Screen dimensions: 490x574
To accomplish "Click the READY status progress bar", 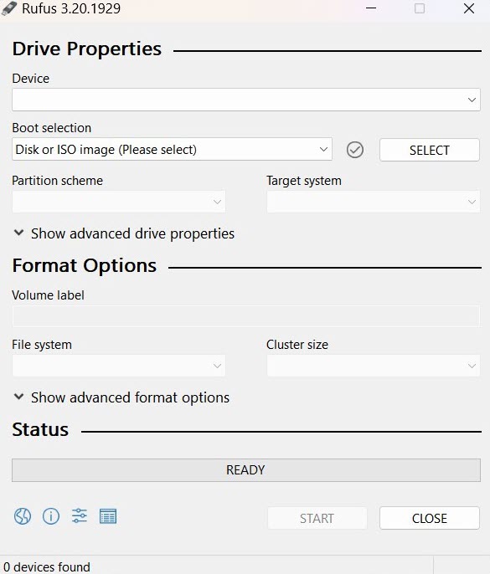I will (246, 470).
